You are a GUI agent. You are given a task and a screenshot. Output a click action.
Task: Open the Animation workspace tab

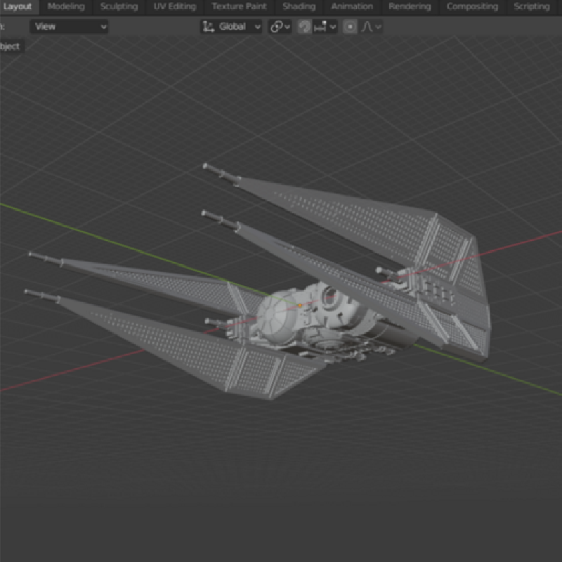[x=352, y=6]
